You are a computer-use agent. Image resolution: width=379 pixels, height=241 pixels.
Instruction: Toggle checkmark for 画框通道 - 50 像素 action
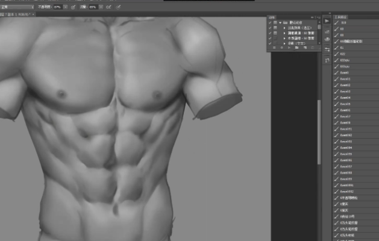point(270,33)
